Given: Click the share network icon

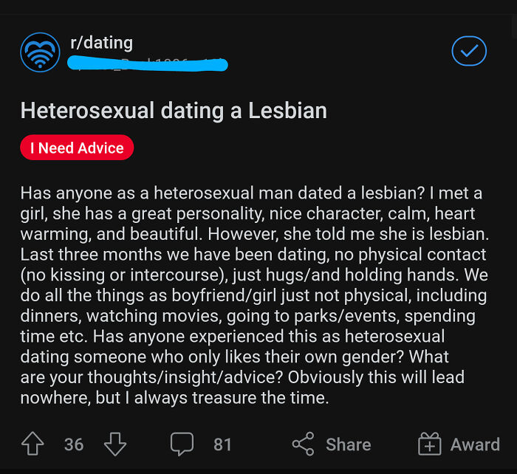Looking at the screenshot, I should 303,444.
